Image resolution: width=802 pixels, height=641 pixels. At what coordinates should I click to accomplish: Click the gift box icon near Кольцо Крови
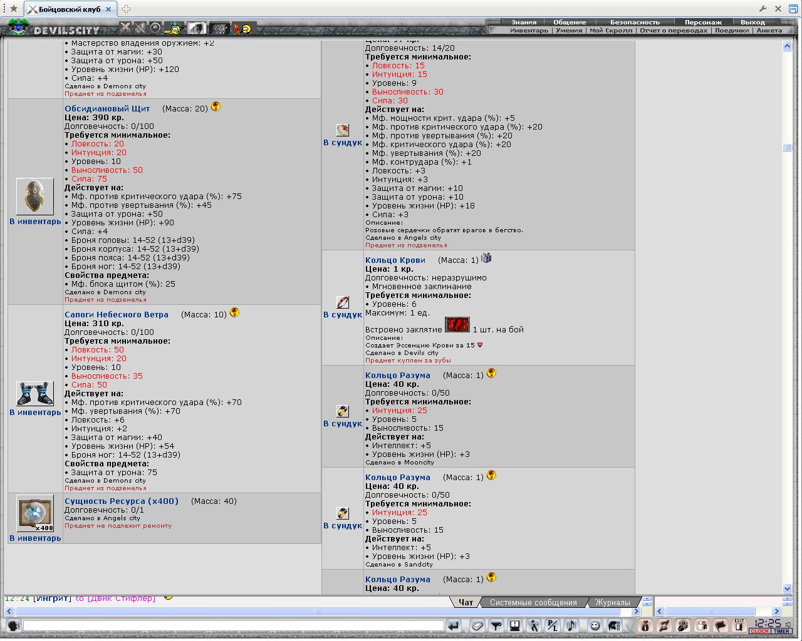coord(486,258)
